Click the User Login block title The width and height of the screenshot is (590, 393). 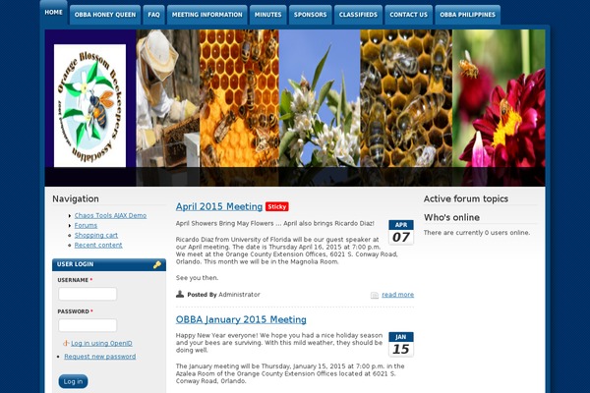76,264
